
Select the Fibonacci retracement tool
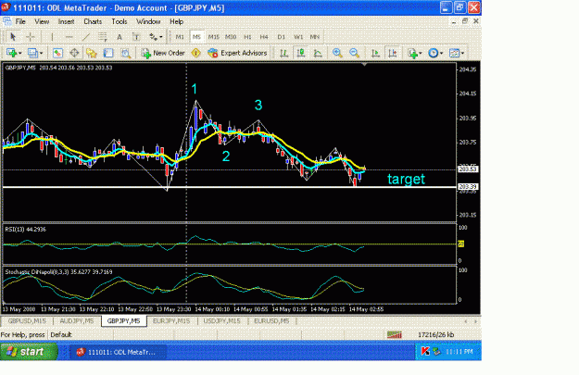tap(102, 36)
